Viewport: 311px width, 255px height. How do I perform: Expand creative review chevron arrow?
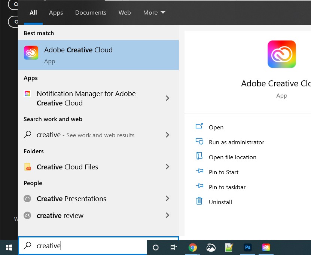pos(168,215)
